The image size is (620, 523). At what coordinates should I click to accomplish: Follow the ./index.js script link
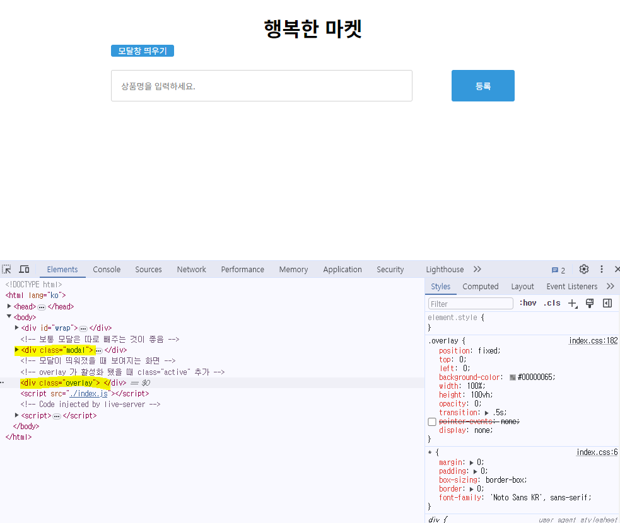pos(88,393)
